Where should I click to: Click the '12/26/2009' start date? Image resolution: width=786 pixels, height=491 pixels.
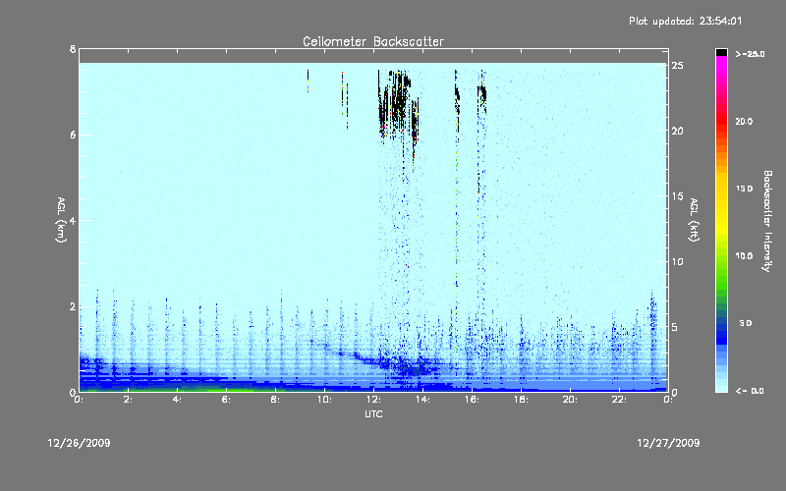pos(79,443)
